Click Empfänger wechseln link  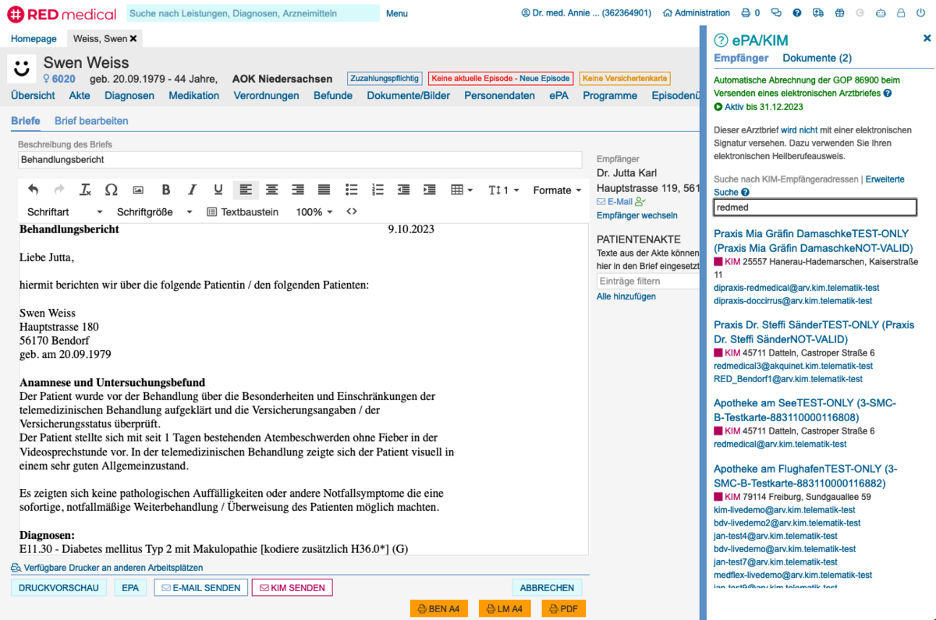637,215
